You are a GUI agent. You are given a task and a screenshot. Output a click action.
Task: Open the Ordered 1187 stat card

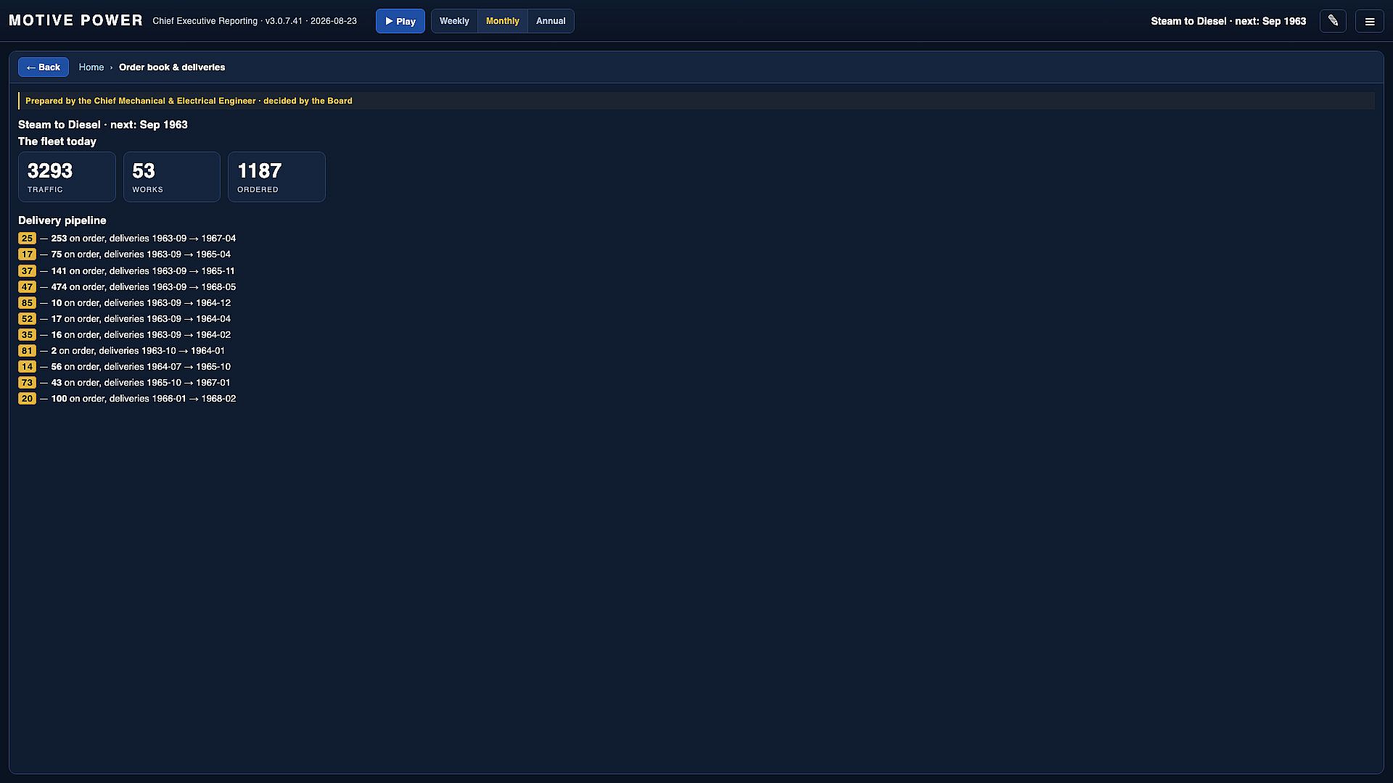[x=276, y=177]
